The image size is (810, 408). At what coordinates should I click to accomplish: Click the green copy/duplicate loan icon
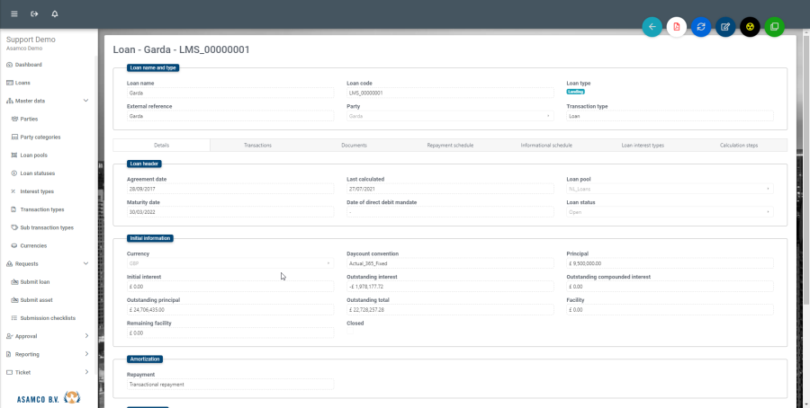[774, 27]
